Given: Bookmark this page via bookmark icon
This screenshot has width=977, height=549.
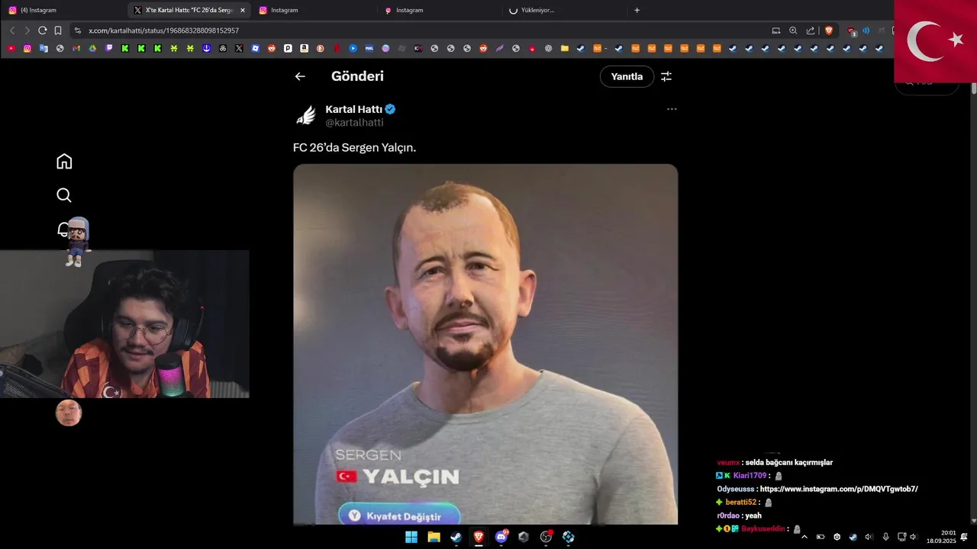Looking at the screenshot, I should click(58, 30).
